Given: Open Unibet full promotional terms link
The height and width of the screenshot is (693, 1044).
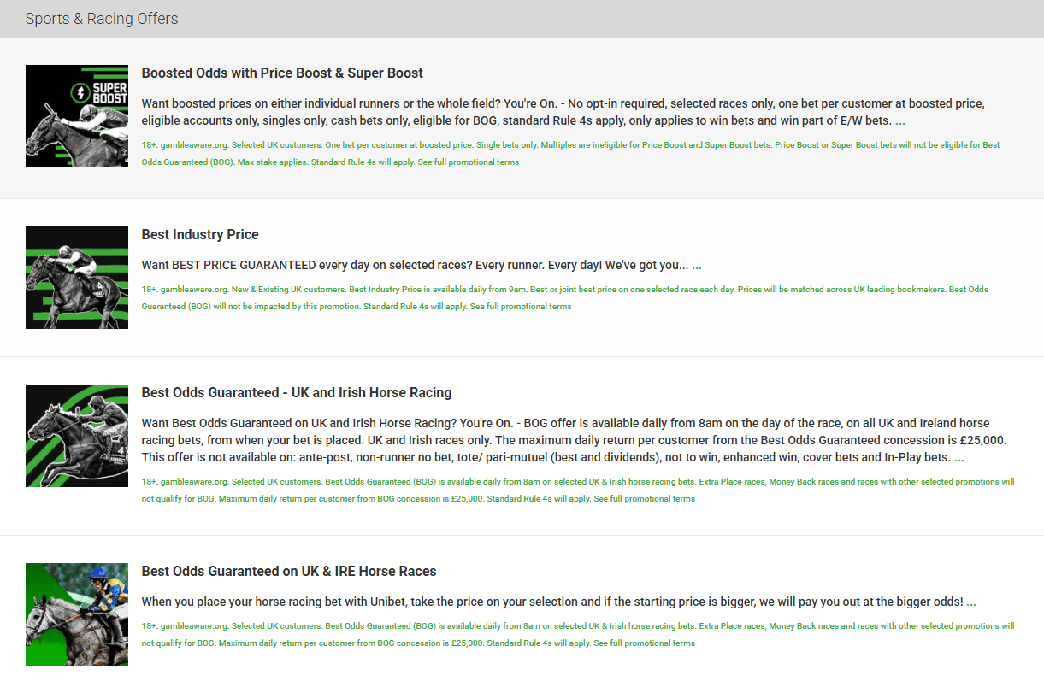Looking at the screenshot, I should [x=645, y=643].
